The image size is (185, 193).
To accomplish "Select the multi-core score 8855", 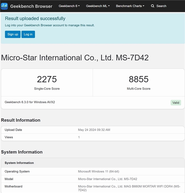I will click(139, 79).
